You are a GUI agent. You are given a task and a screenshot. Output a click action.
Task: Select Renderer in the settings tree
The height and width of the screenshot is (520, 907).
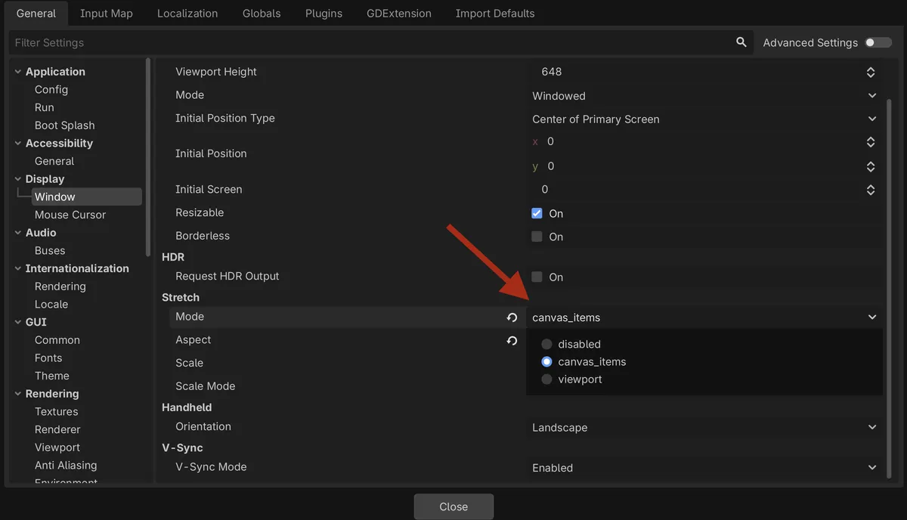point(57,429)
